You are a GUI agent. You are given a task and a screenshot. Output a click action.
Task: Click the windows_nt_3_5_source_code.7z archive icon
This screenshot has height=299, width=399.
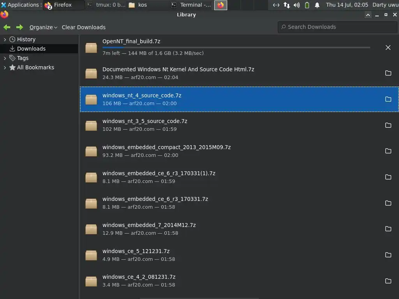(x=91, y=125)
